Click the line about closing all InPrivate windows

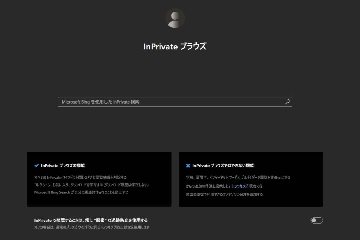80,178
